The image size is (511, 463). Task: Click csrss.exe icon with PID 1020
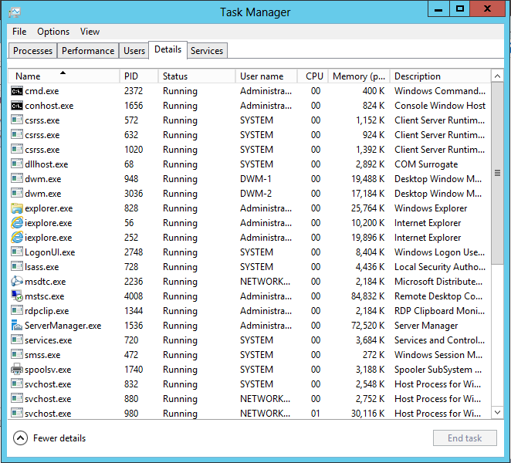pos(17,150)
